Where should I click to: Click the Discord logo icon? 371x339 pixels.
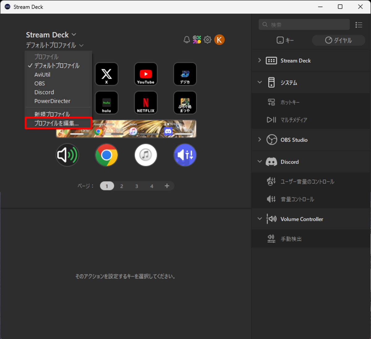point(271,162)
